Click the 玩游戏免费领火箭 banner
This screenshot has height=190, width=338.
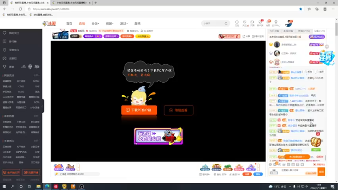point(158,136)
